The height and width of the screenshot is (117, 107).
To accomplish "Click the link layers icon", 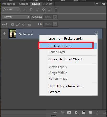I will pyautogui.click(x=55, y=112).
